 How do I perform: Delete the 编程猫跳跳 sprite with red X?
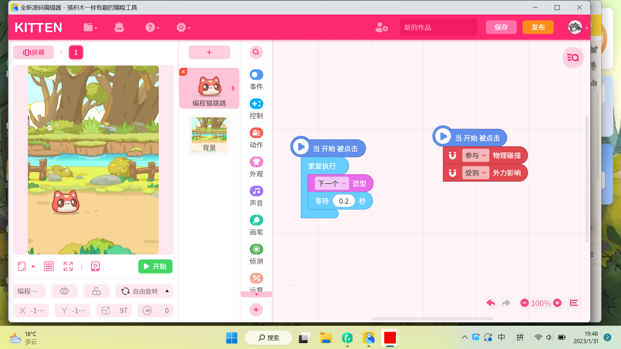[x=183, y=72]
